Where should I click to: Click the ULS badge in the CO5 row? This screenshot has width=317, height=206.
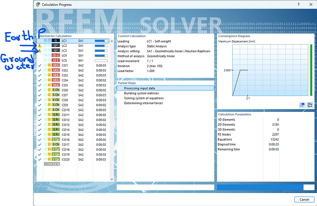point(56,85)
